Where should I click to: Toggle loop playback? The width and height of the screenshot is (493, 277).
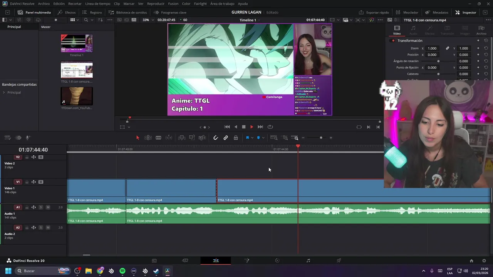270,127
